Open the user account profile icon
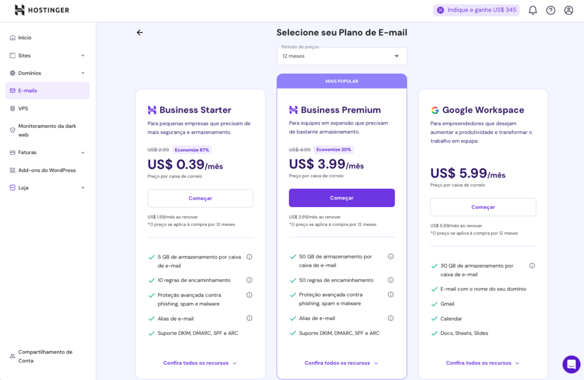This screenshot has width=584, height=380. point(569,10)
